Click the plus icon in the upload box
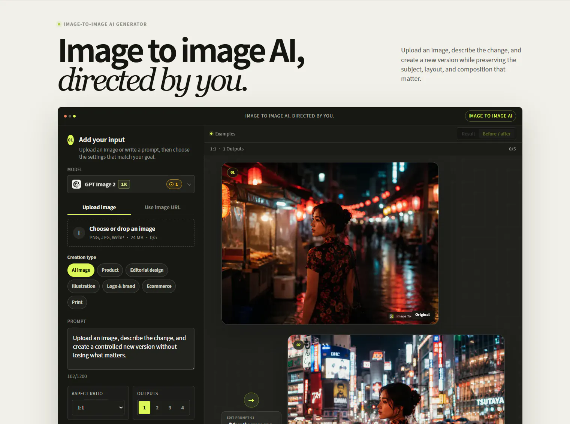 79,233
